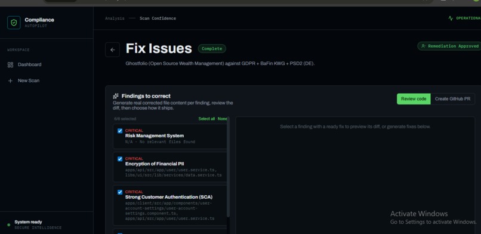Click the Operational pulse status icon
This screenshot has width=481, height=234.
pyautogui.click(x=451, y=18)
